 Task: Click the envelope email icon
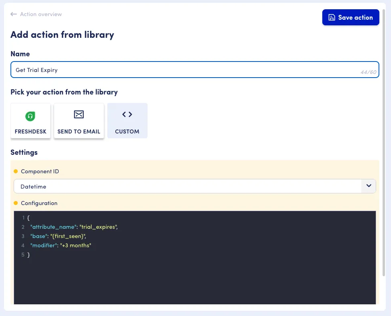(79, 114)
